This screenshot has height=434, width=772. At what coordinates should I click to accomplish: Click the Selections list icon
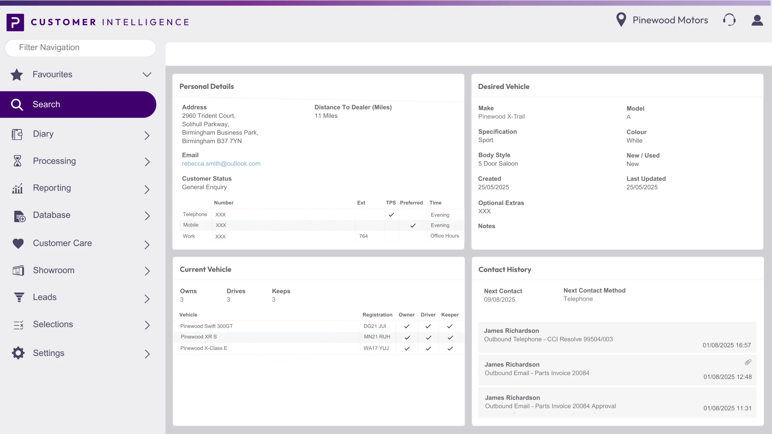pos(18,325)
